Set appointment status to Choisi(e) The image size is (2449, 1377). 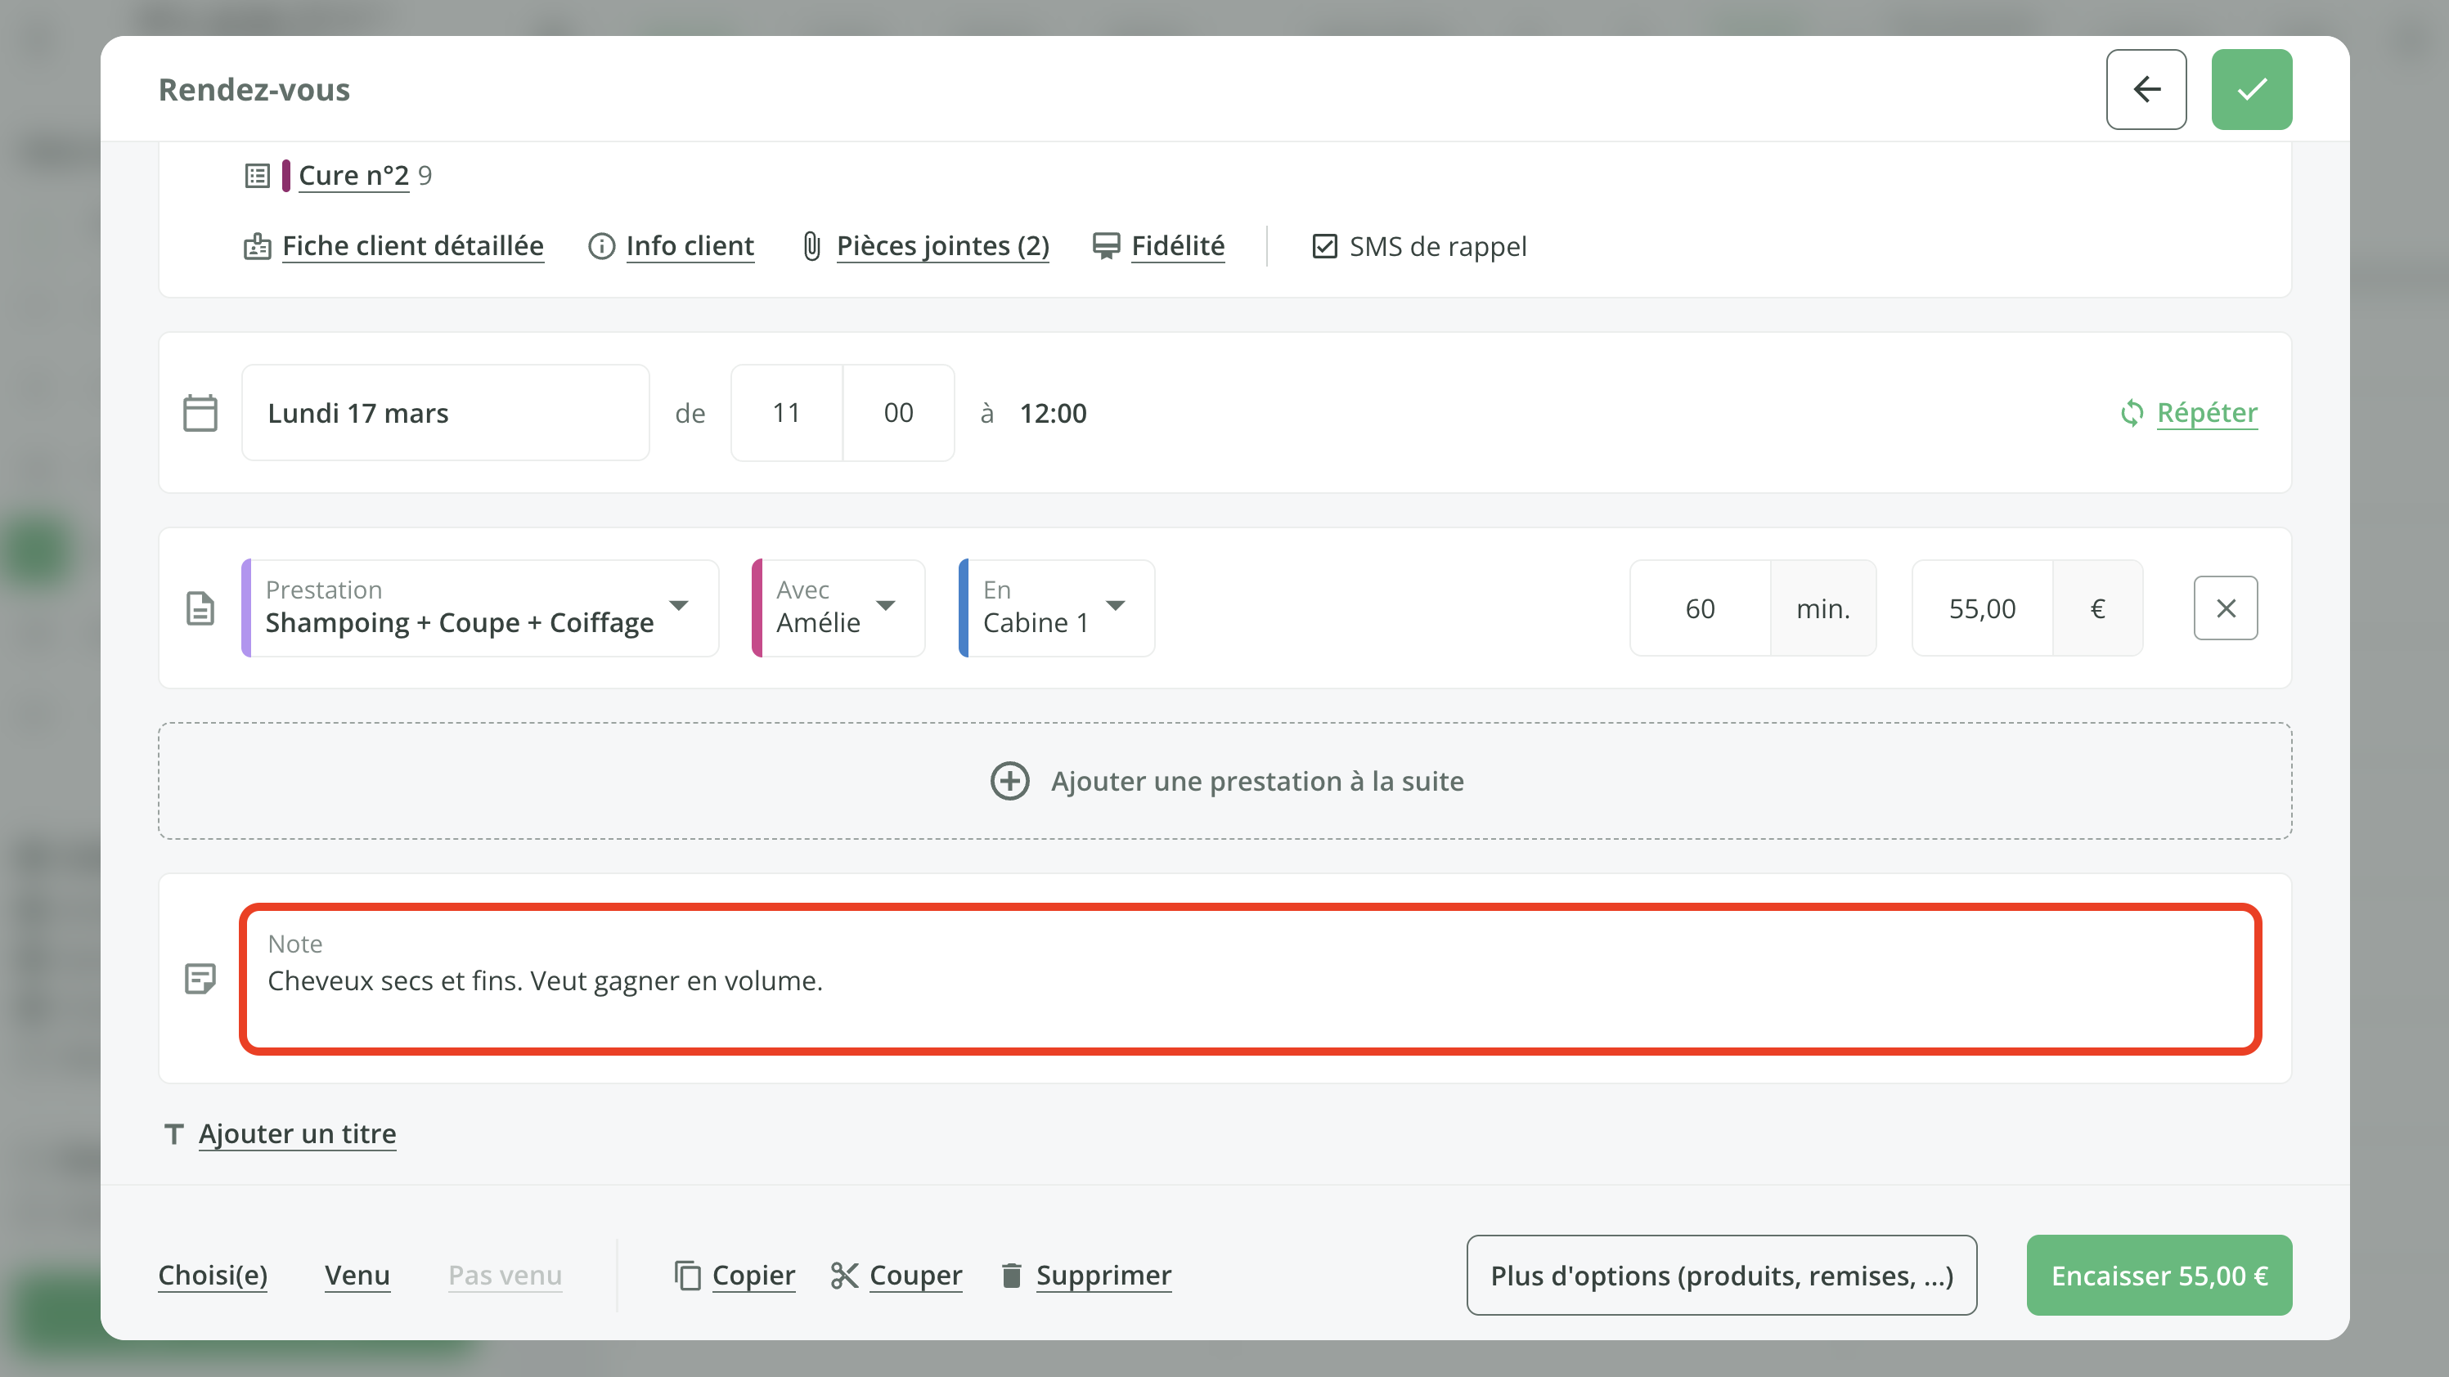212,1274
